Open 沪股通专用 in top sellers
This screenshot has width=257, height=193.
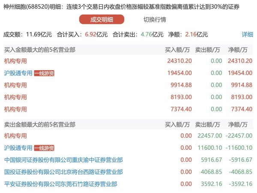[18, 148]
